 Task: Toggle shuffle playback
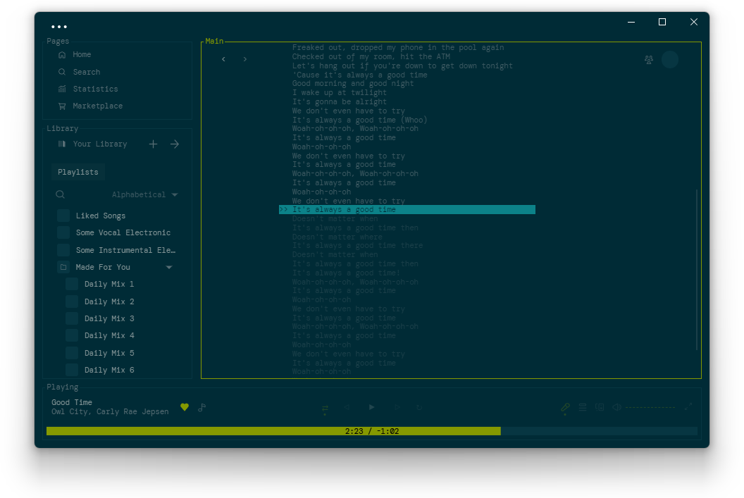[325, 408]
